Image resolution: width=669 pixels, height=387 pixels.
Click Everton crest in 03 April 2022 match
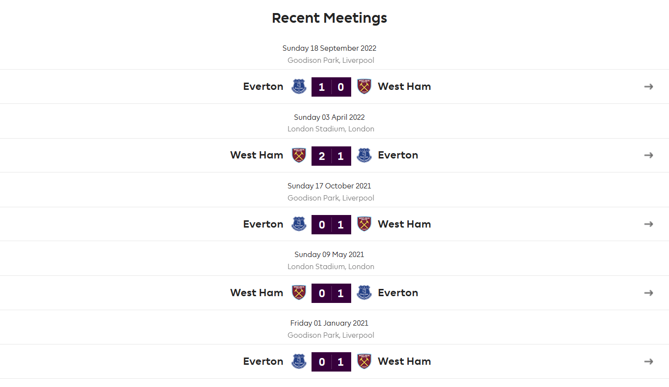pos(364,155)
